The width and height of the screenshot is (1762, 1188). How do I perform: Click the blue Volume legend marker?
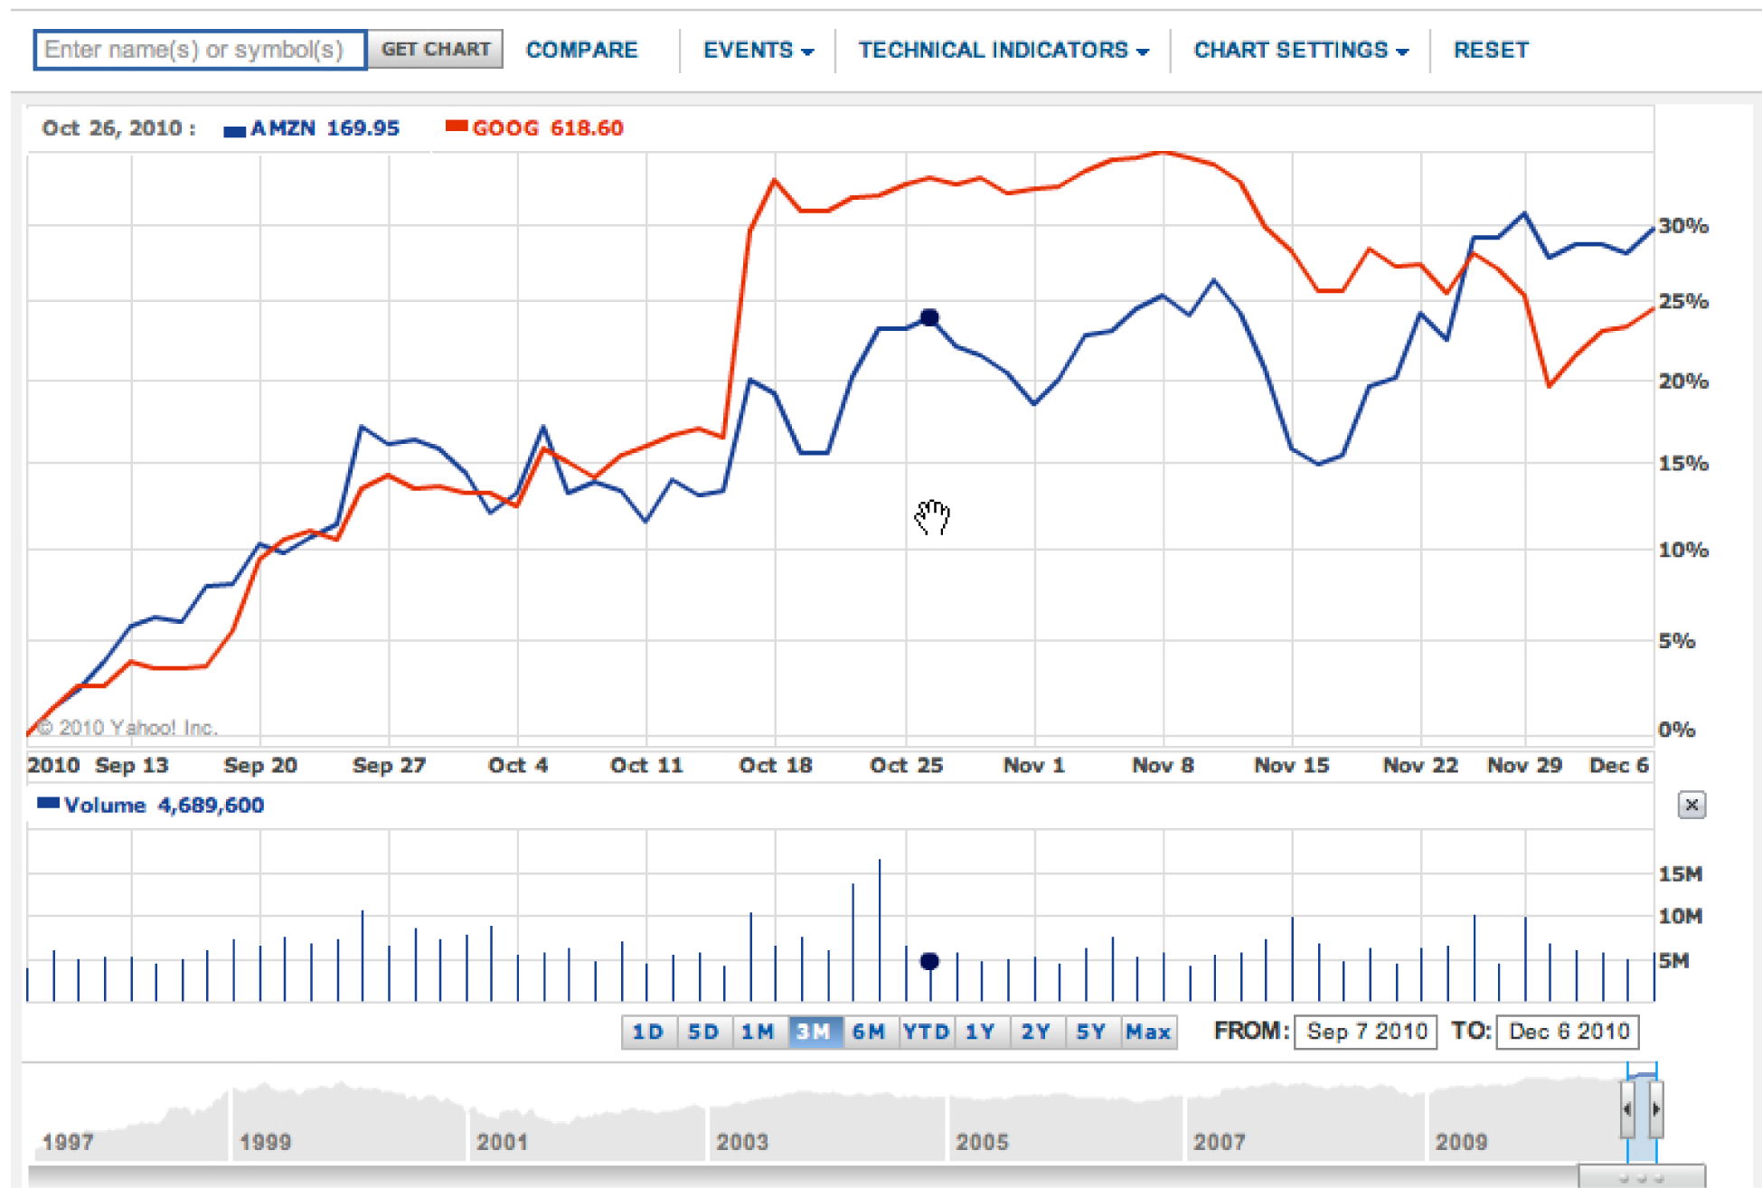click(48, 803)
